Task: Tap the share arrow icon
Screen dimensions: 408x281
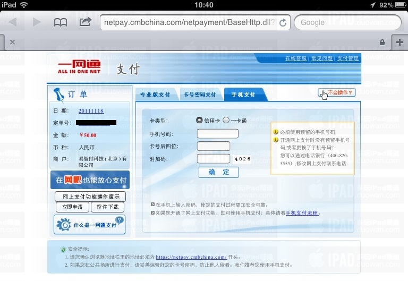Action: pyautogui.click(x=86, y=22)
